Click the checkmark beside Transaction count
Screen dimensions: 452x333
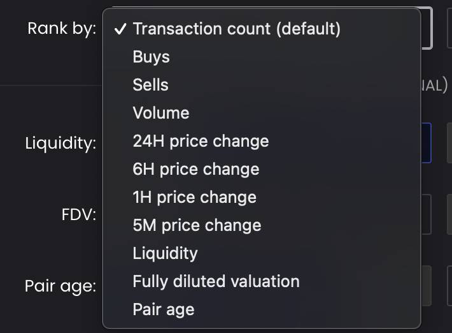point(120,29)
